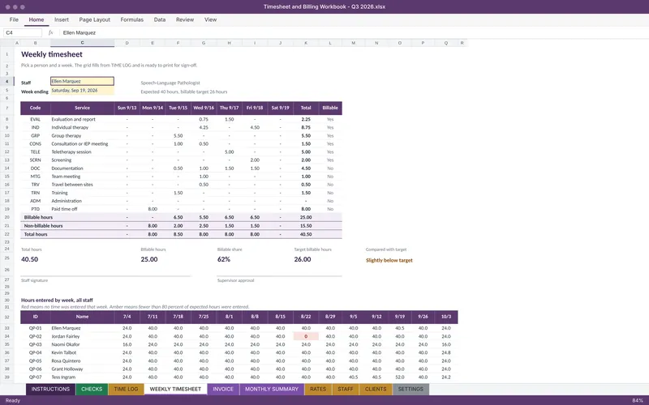This screenshot has height=405, width=649.
Task: Select row 7 header
Action: coord(7,108)
